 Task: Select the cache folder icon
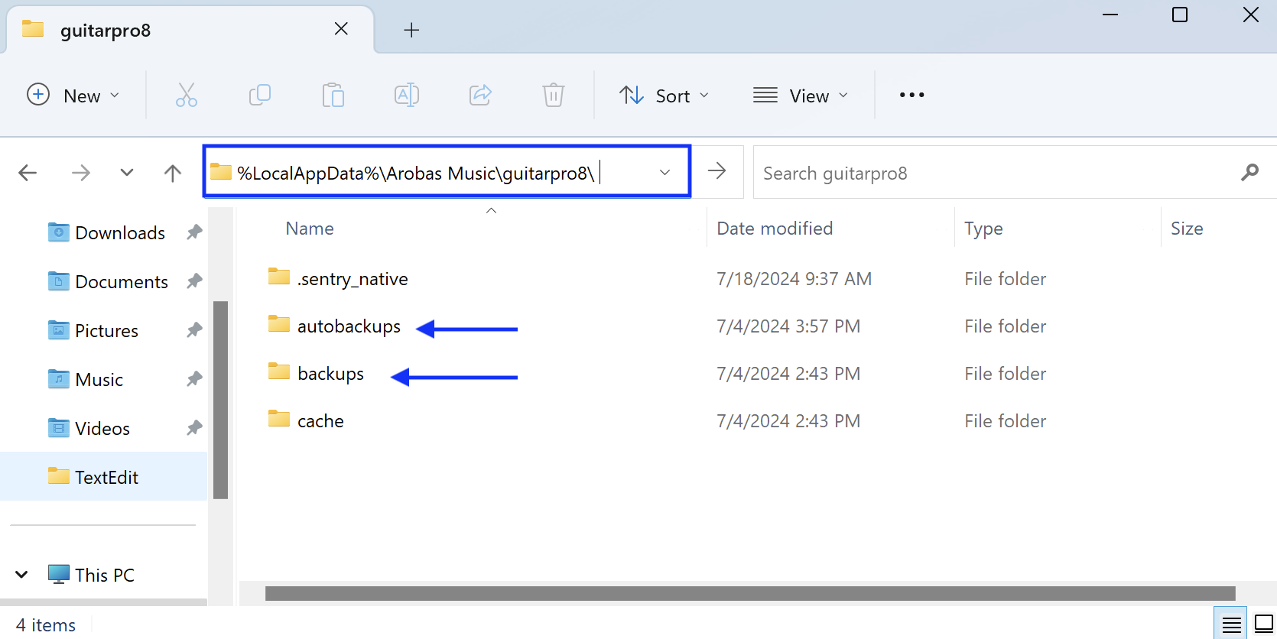pos(279,419)
